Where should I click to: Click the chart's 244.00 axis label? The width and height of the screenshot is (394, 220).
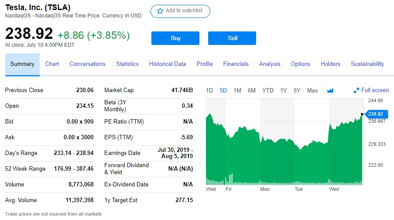(x=375, y=100)
